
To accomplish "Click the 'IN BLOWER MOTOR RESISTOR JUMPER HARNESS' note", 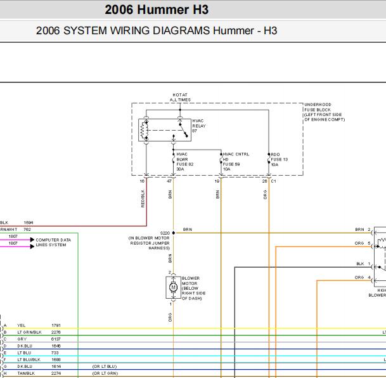I will click(149, 243).
